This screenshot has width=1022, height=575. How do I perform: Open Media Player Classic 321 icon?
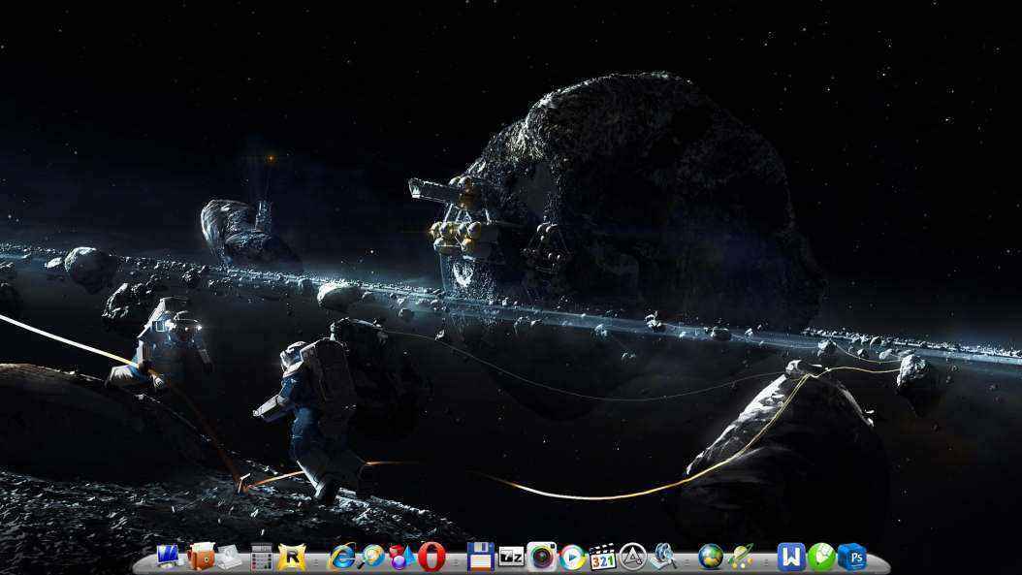click(602, 558)
